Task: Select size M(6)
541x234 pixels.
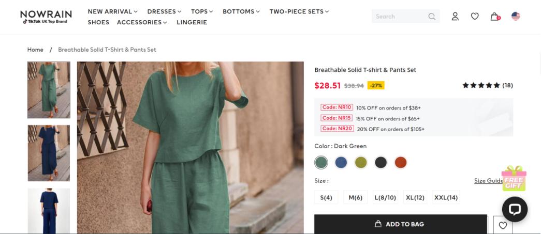Action: click(x=355, y=197)
